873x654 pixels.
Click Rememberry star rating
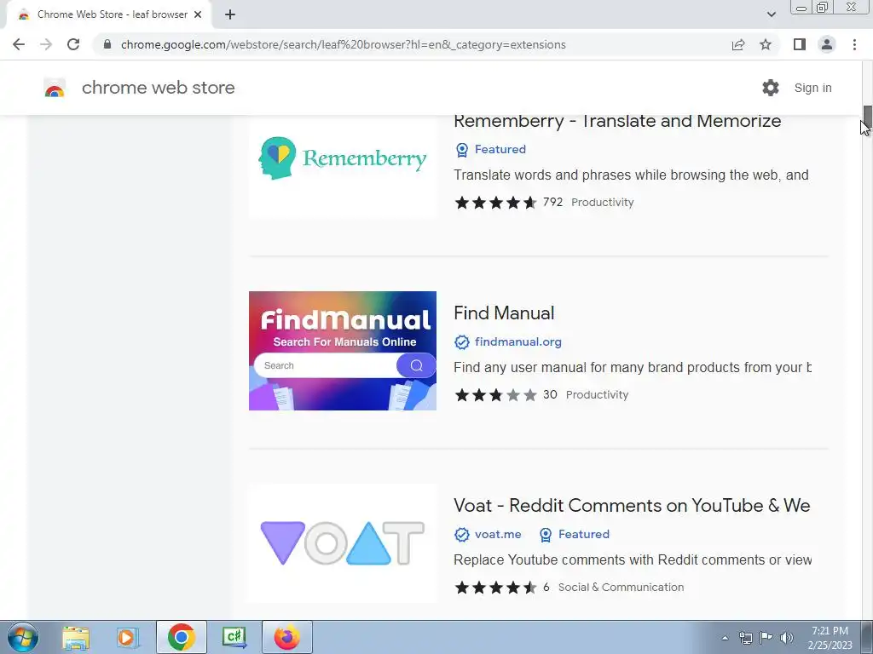(x=495, y=203)
